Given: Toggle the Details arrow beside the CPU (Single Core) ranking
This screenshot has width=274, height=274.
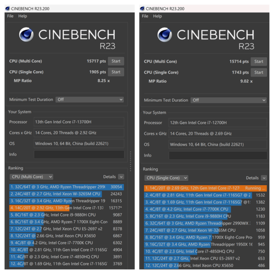Looking at the screenshot, I should (264, 178).
